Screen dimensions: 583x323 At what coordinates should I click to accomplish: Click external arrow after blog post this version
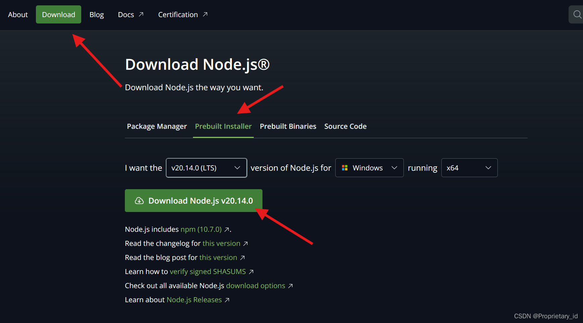[242, 258]
